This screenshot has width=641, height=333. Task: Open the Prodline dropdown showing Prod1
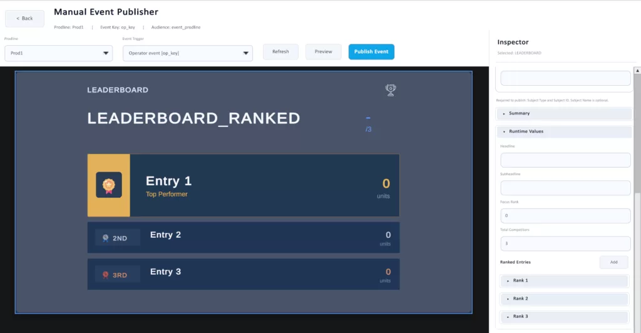click(58, 53)
